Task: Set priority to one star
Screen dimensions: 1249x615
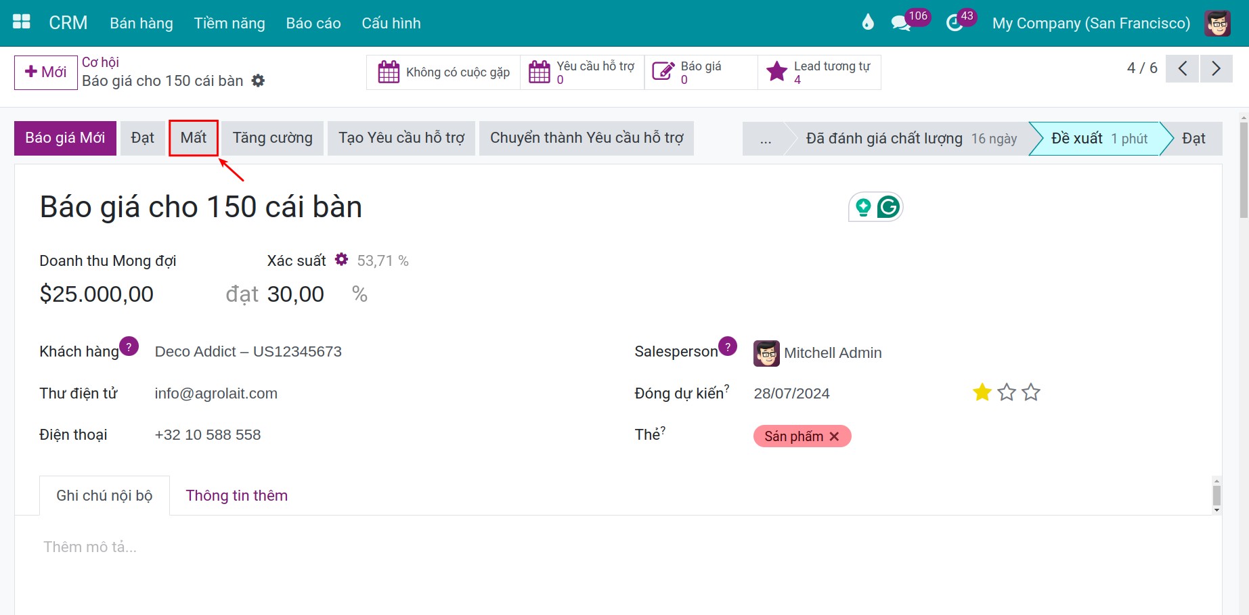Action: click(x=982, y=392)
